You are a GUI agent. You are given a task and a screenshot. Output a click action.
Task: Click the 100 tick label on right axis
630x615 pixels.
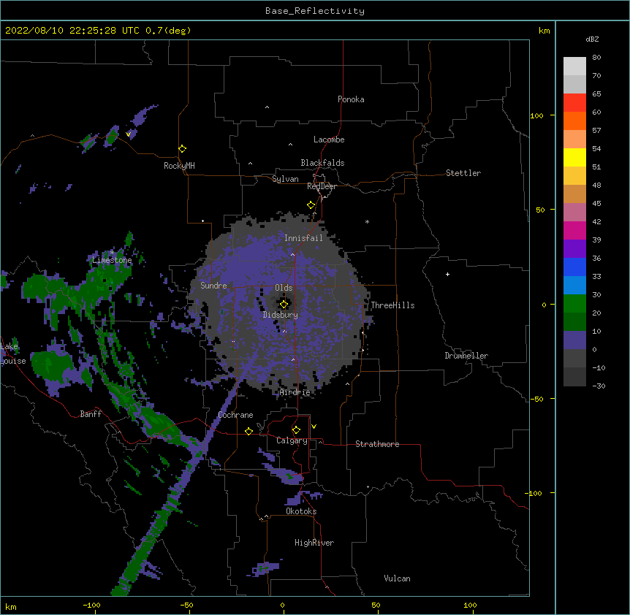tap(536, 115)
